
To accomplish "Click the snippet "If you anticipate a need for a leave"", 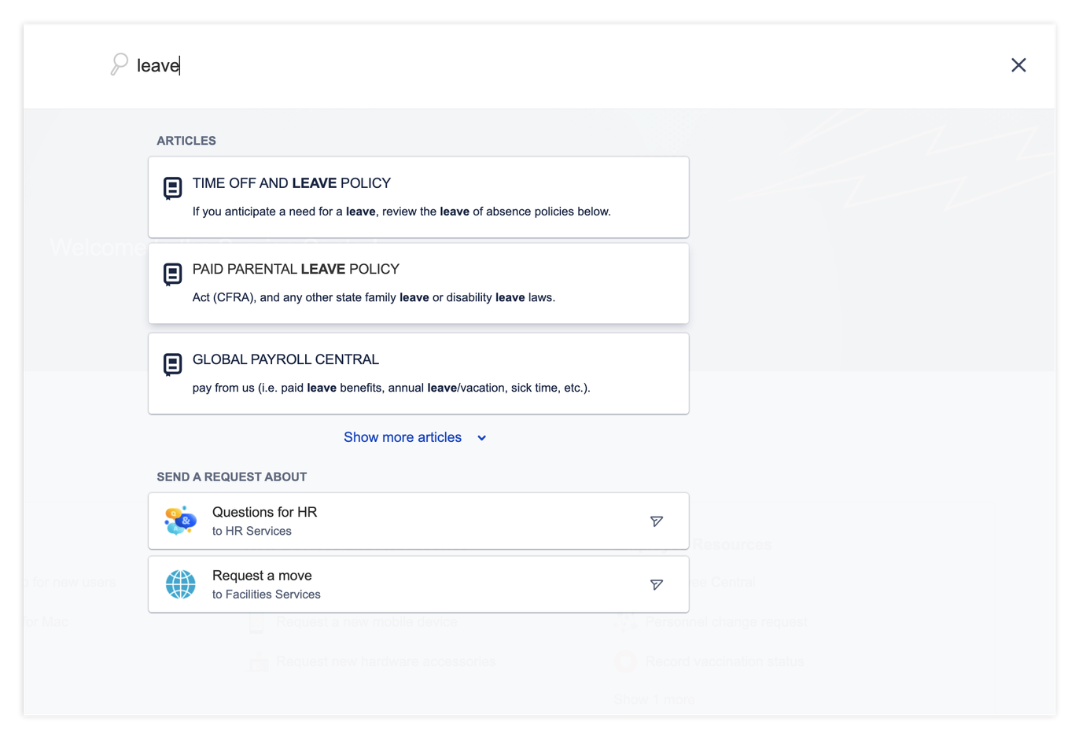I will (x=401, y=212).
